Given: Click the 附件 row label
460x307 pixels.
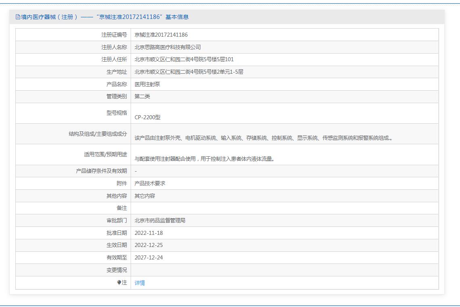Looking at the screenshot, I should pos(122,184).
